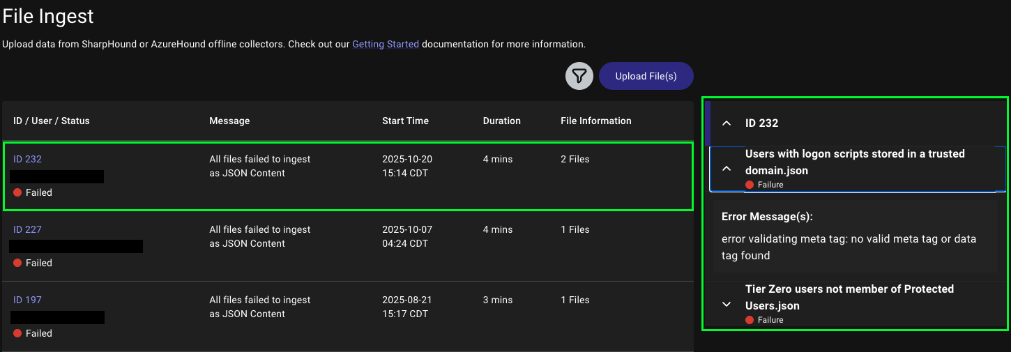Collapse the logon scripts trusted domain.json entry

pyautogui.click(x=727, y=169)
